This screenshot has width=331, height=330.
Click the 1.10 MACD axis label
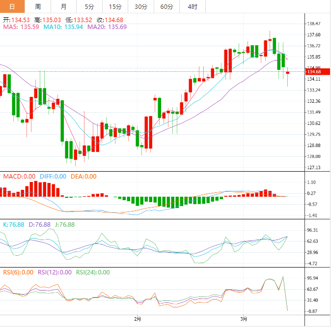coord(311,182)
